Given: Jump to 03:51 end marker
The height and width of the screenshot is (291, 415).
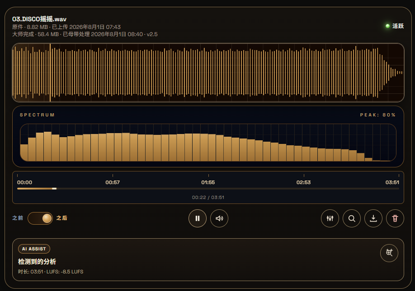Looking at the screenshot, I should tap(392, 182).
